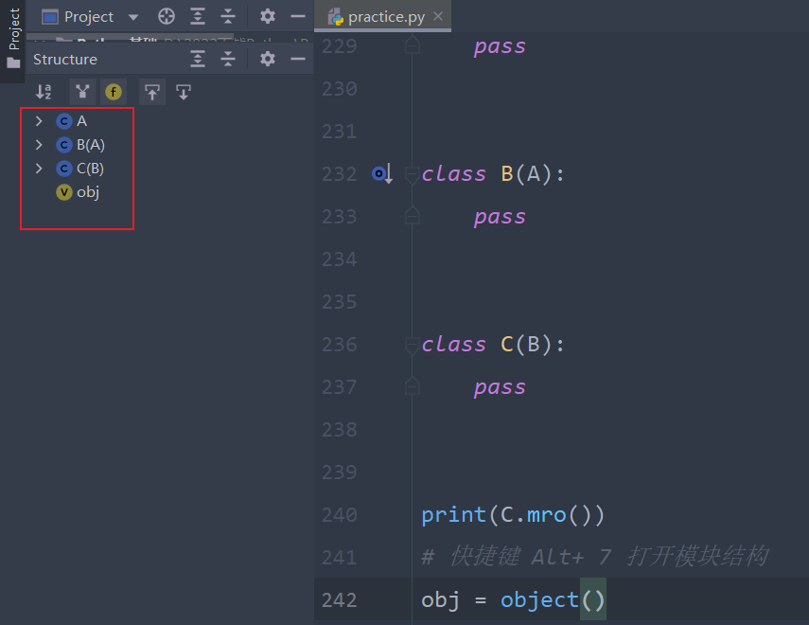The height and width of the screenshot is (625, 809).
Task: Open Structure panel settings gear
Action: pos(267,59)
